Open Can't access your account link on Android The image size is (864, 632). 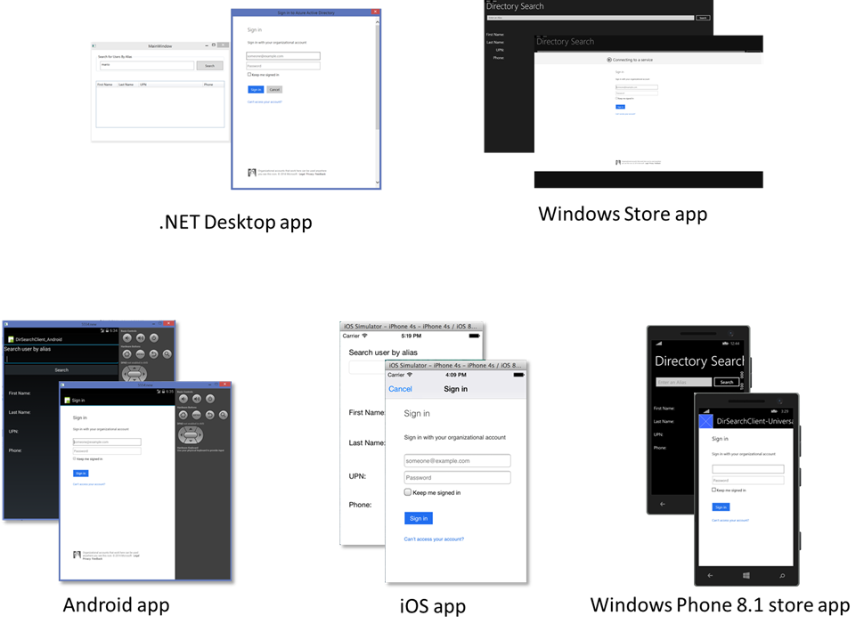[89, 484]
